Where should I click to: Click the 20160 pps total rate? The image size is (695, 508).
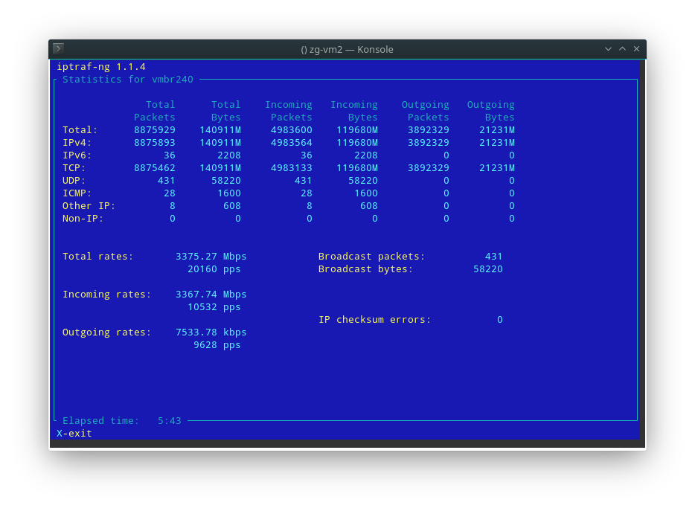tap(214, 269)
